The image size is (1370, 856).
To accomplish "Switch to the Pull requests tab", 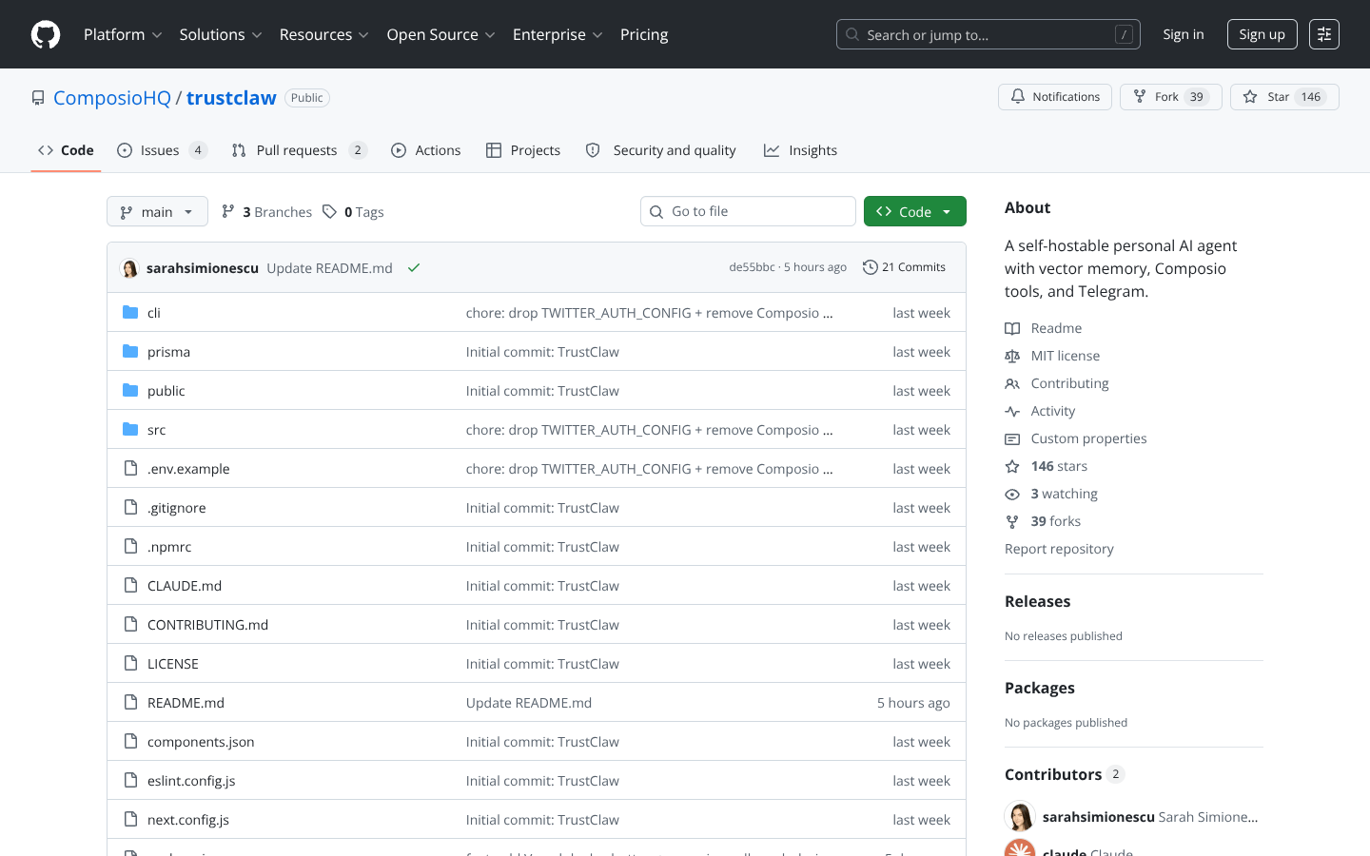I will click(299, 150).
